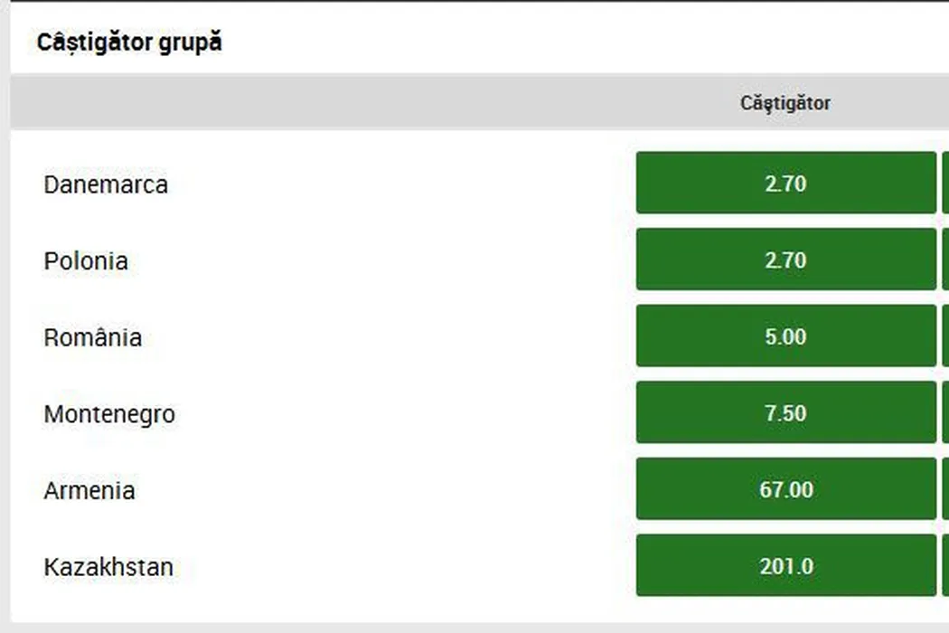Pick Montenegro's partially visible second odds button
949x633 pixels.
[x=945, y=413]
